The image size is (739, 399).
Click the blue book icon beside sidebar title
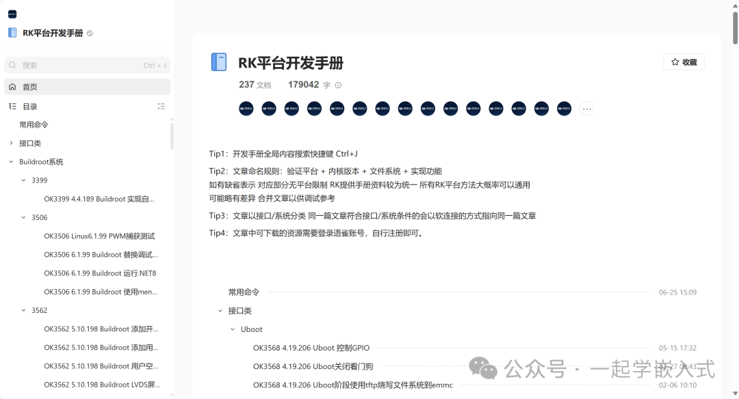12,33
